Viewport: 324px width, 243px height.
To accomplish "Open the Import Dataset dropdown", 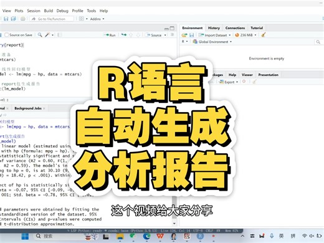I will click(x=215, y=35).
